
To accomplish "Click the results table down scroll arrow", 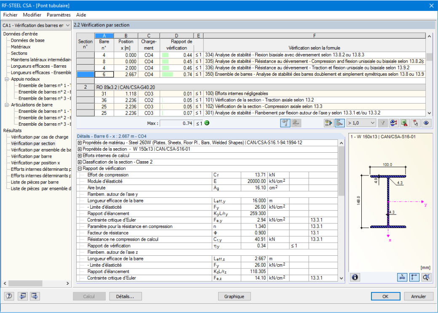I will (429, 113).
